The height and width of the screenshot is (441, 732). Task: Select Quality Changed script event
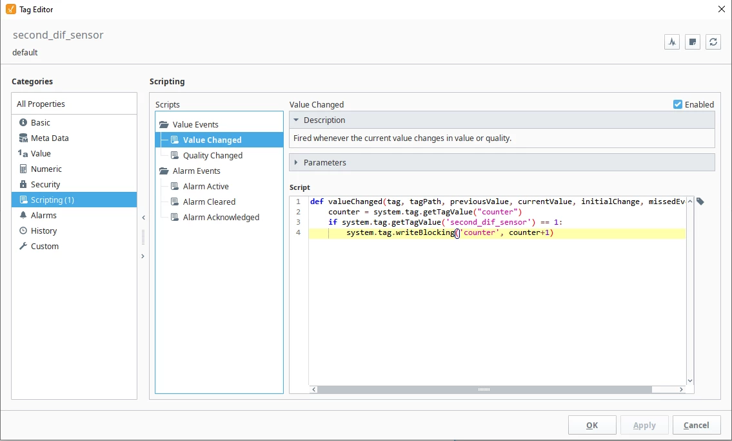click(212, 155)
